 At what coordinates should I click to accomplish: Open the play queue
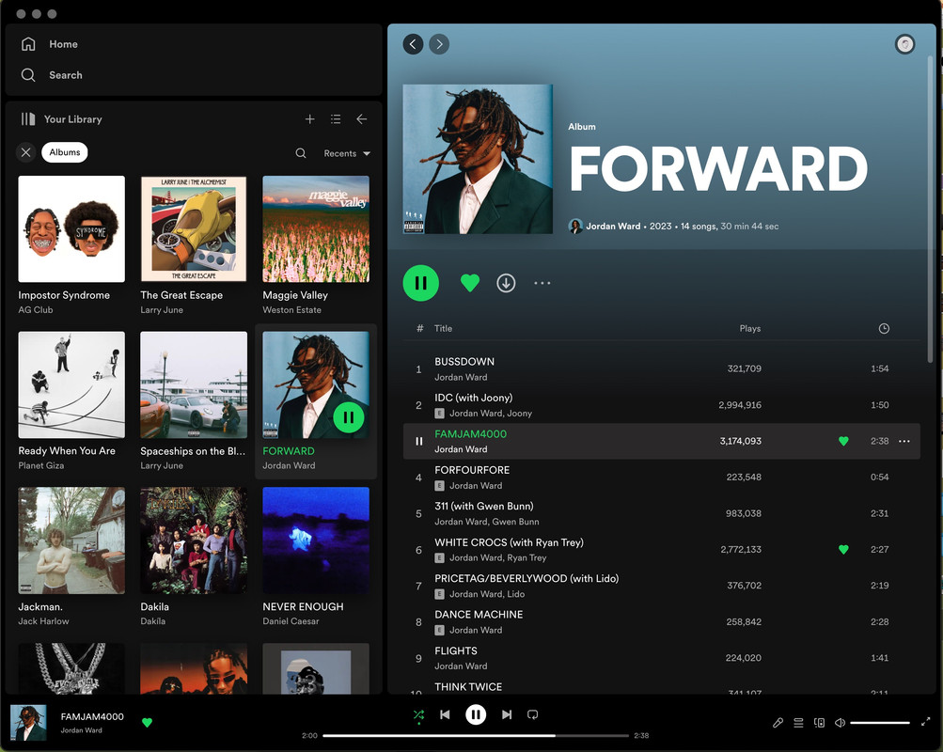[798, 723]
